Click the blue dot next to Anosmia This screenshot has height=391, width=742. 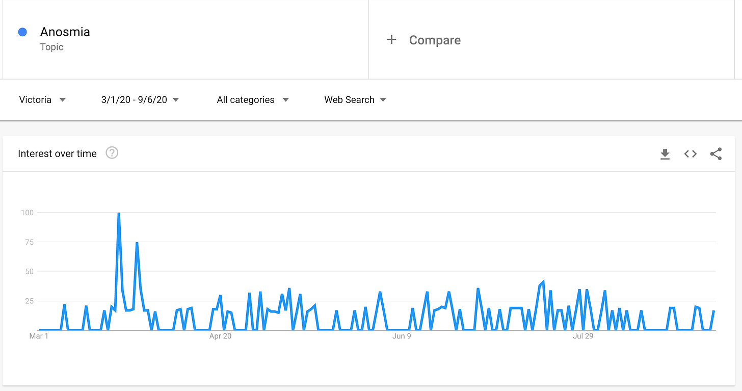point(22,32)
